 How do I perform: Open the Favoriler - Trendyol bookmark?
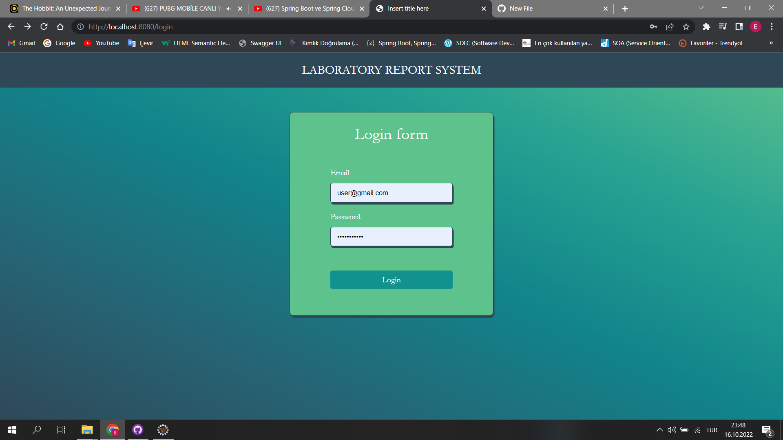710,43
